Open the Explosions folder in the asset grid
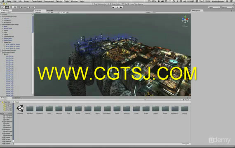 59,109
